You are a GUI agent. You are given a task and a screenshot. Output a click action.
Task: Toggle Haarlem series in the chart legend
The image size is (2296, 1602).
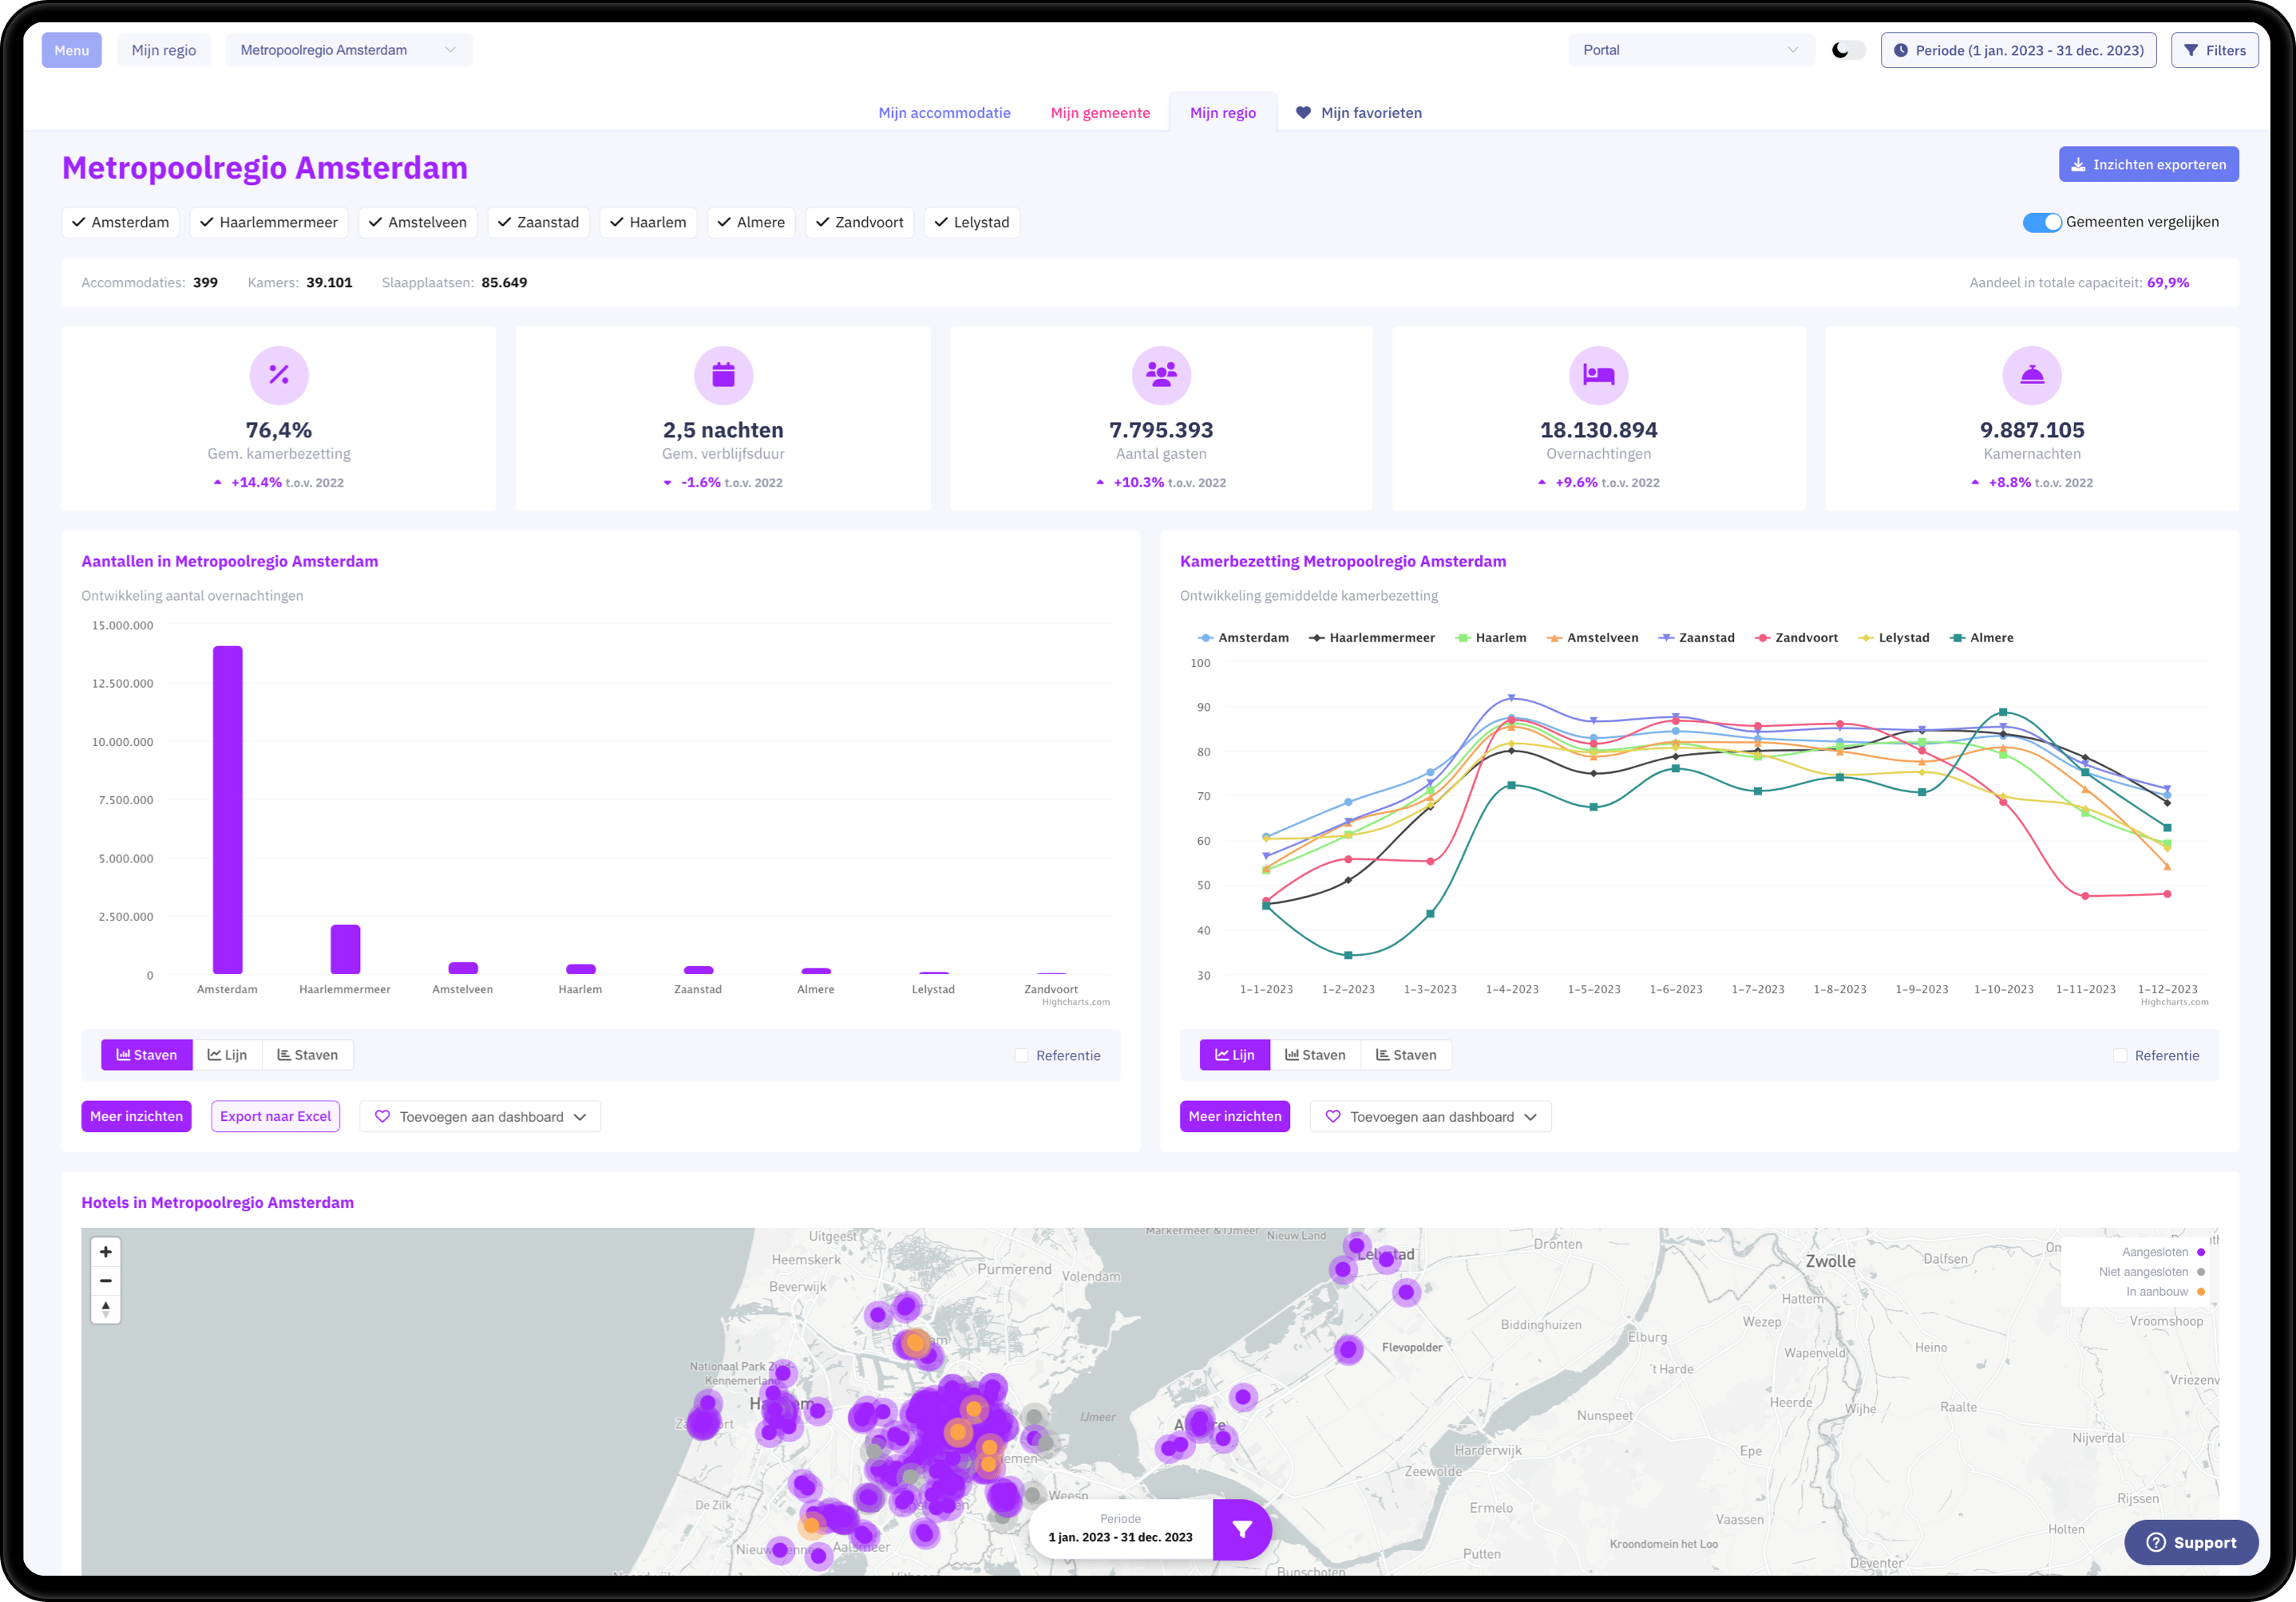tap(1490, 637)
